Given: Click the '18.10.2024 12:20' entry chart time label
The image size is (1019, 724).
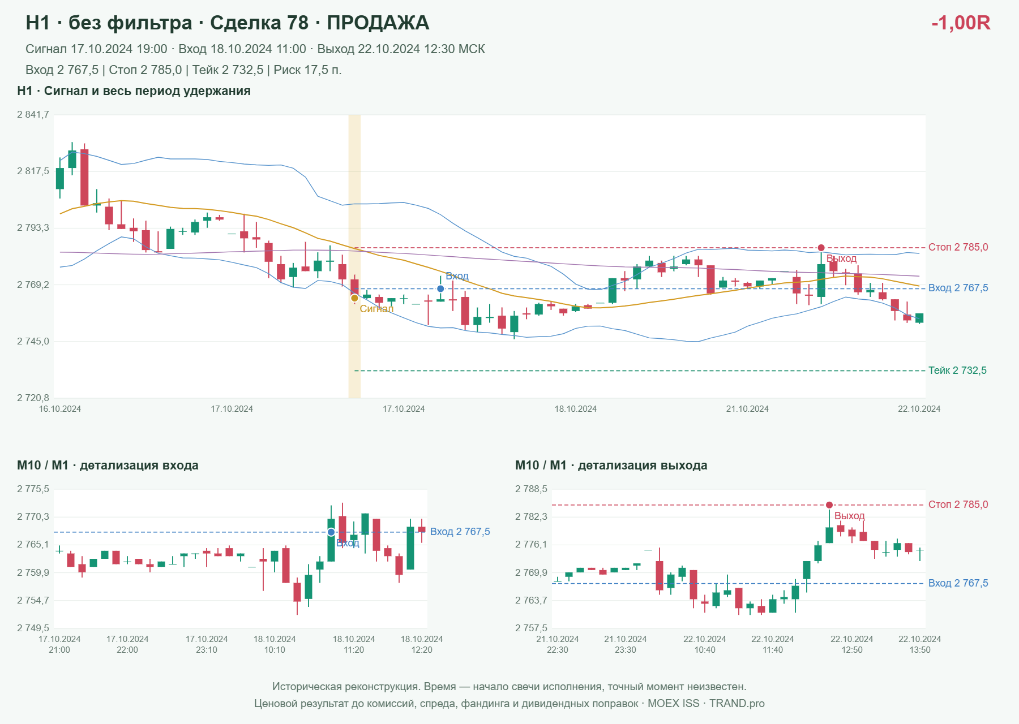Looking at the screenshot, I should (x=422, y=644).
